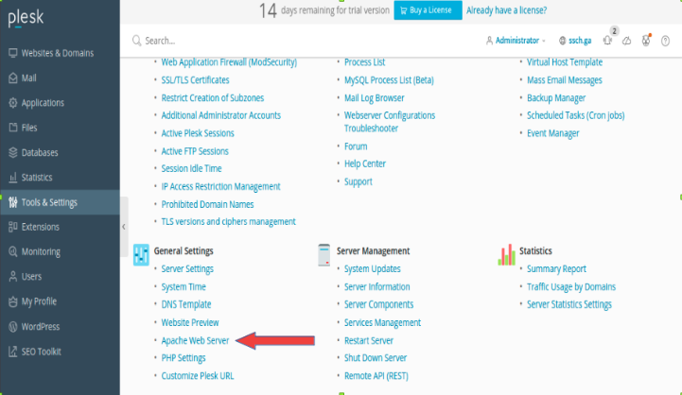Image resolution: width=682 pixels, height=395 pixels.
Task: Click the Buy a License button
Action: [x=428, y=10]
